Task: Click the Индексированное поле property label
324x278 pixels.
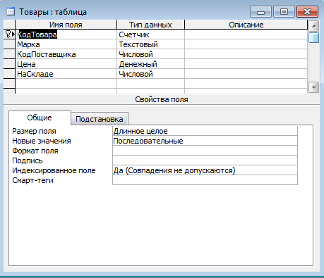Action: coord(54,170)
